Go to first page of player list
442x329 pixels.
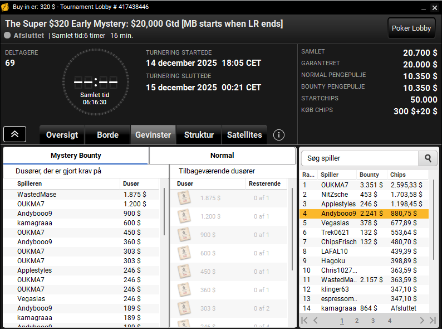click(305, 320)
